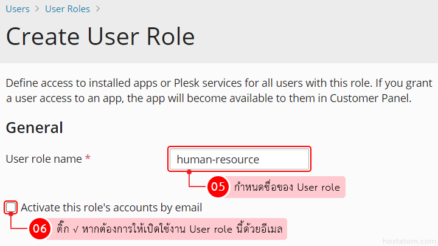Click the red step 05 badge

pos(217,187)
